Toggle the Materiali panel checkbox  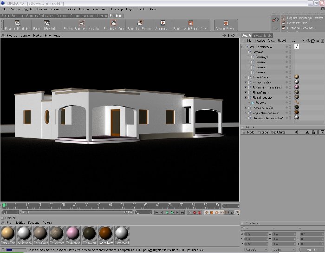(3, 218)
